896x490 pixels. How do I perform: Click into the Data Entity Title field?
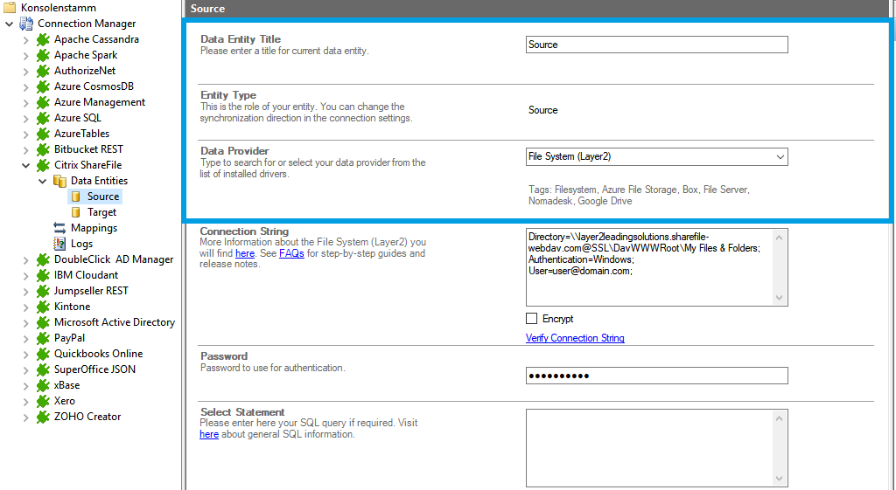[656, 45]
